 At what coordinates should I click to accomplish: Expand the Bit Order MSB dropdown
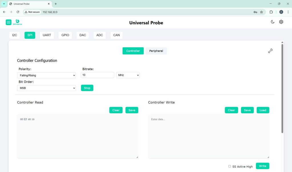(x=46, y=88)
